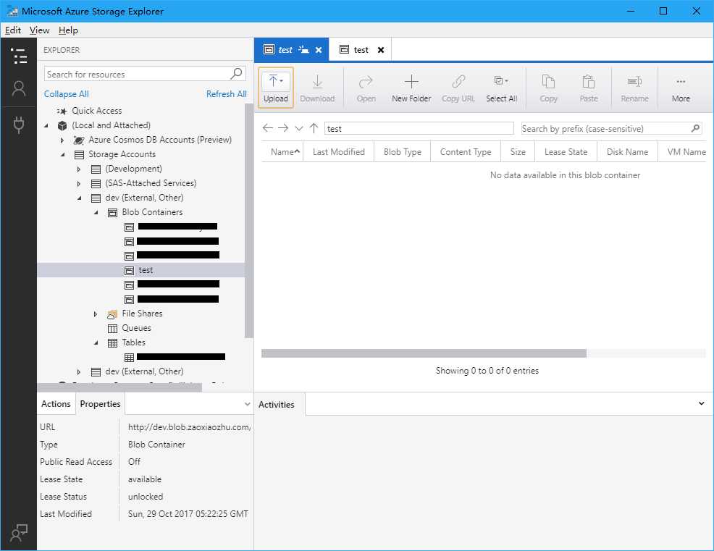Image resolution: width=714 pixels, height=551 pixels.
Task: Open the More options ellipsis
Action: (681, 88)
